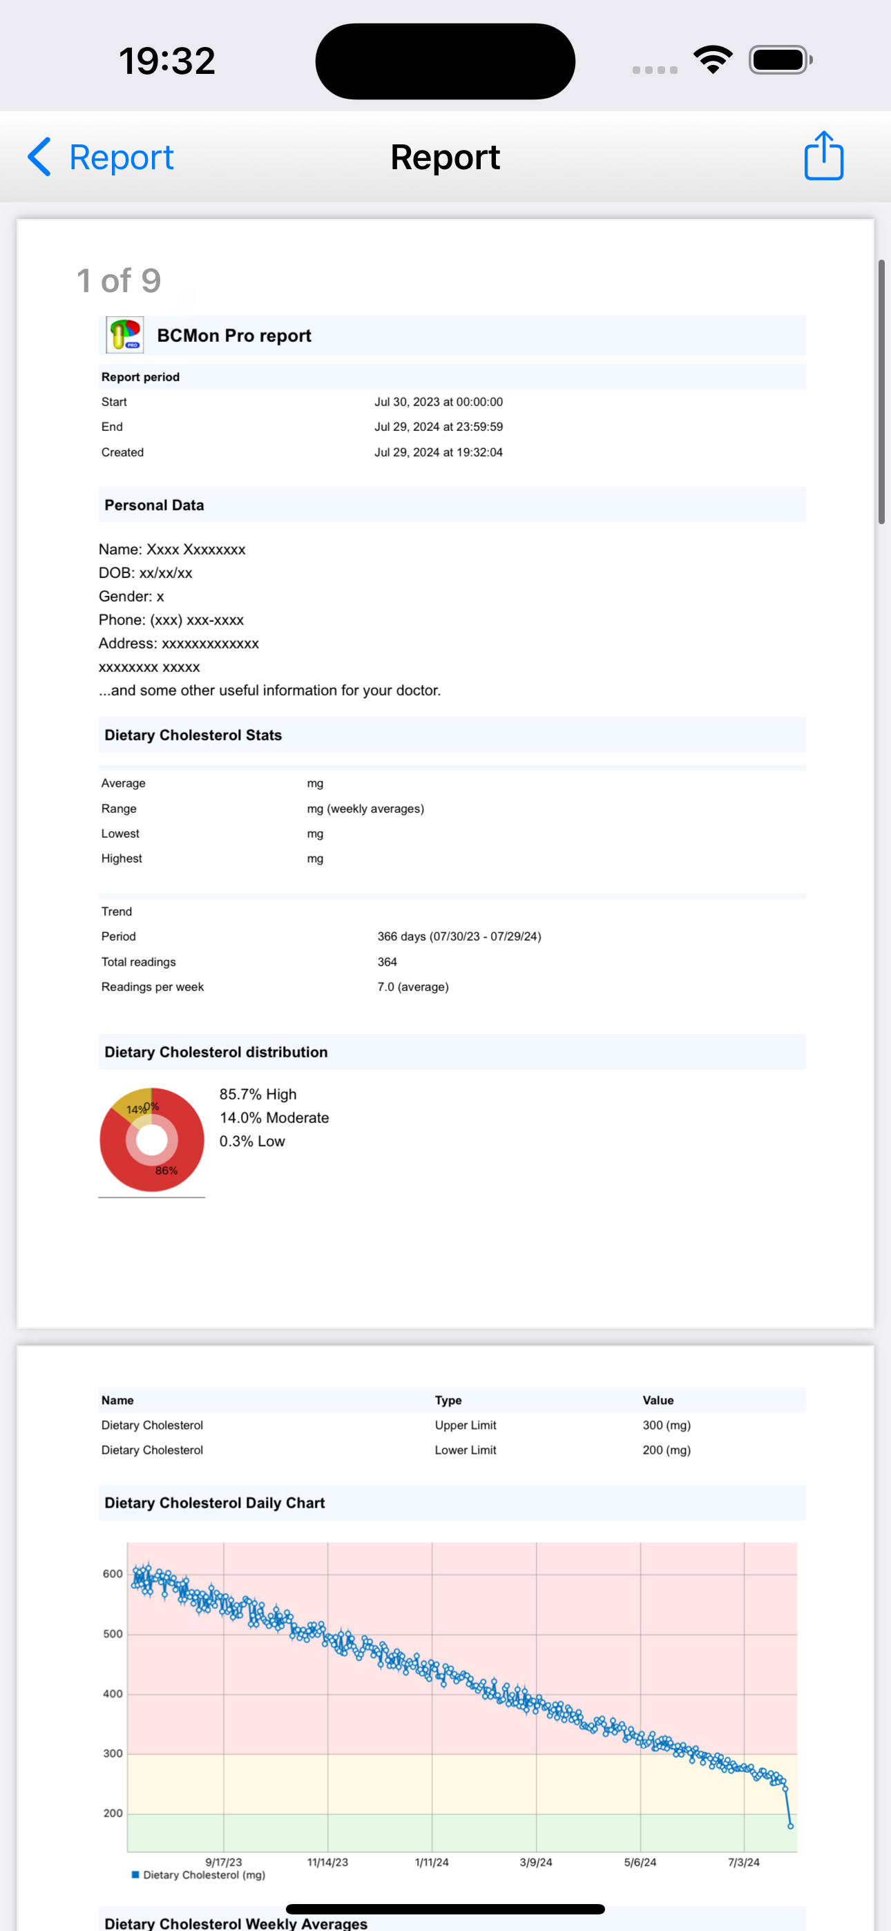
Task: Tap the 'Upper Limit' type cell
Action: 465,1425
